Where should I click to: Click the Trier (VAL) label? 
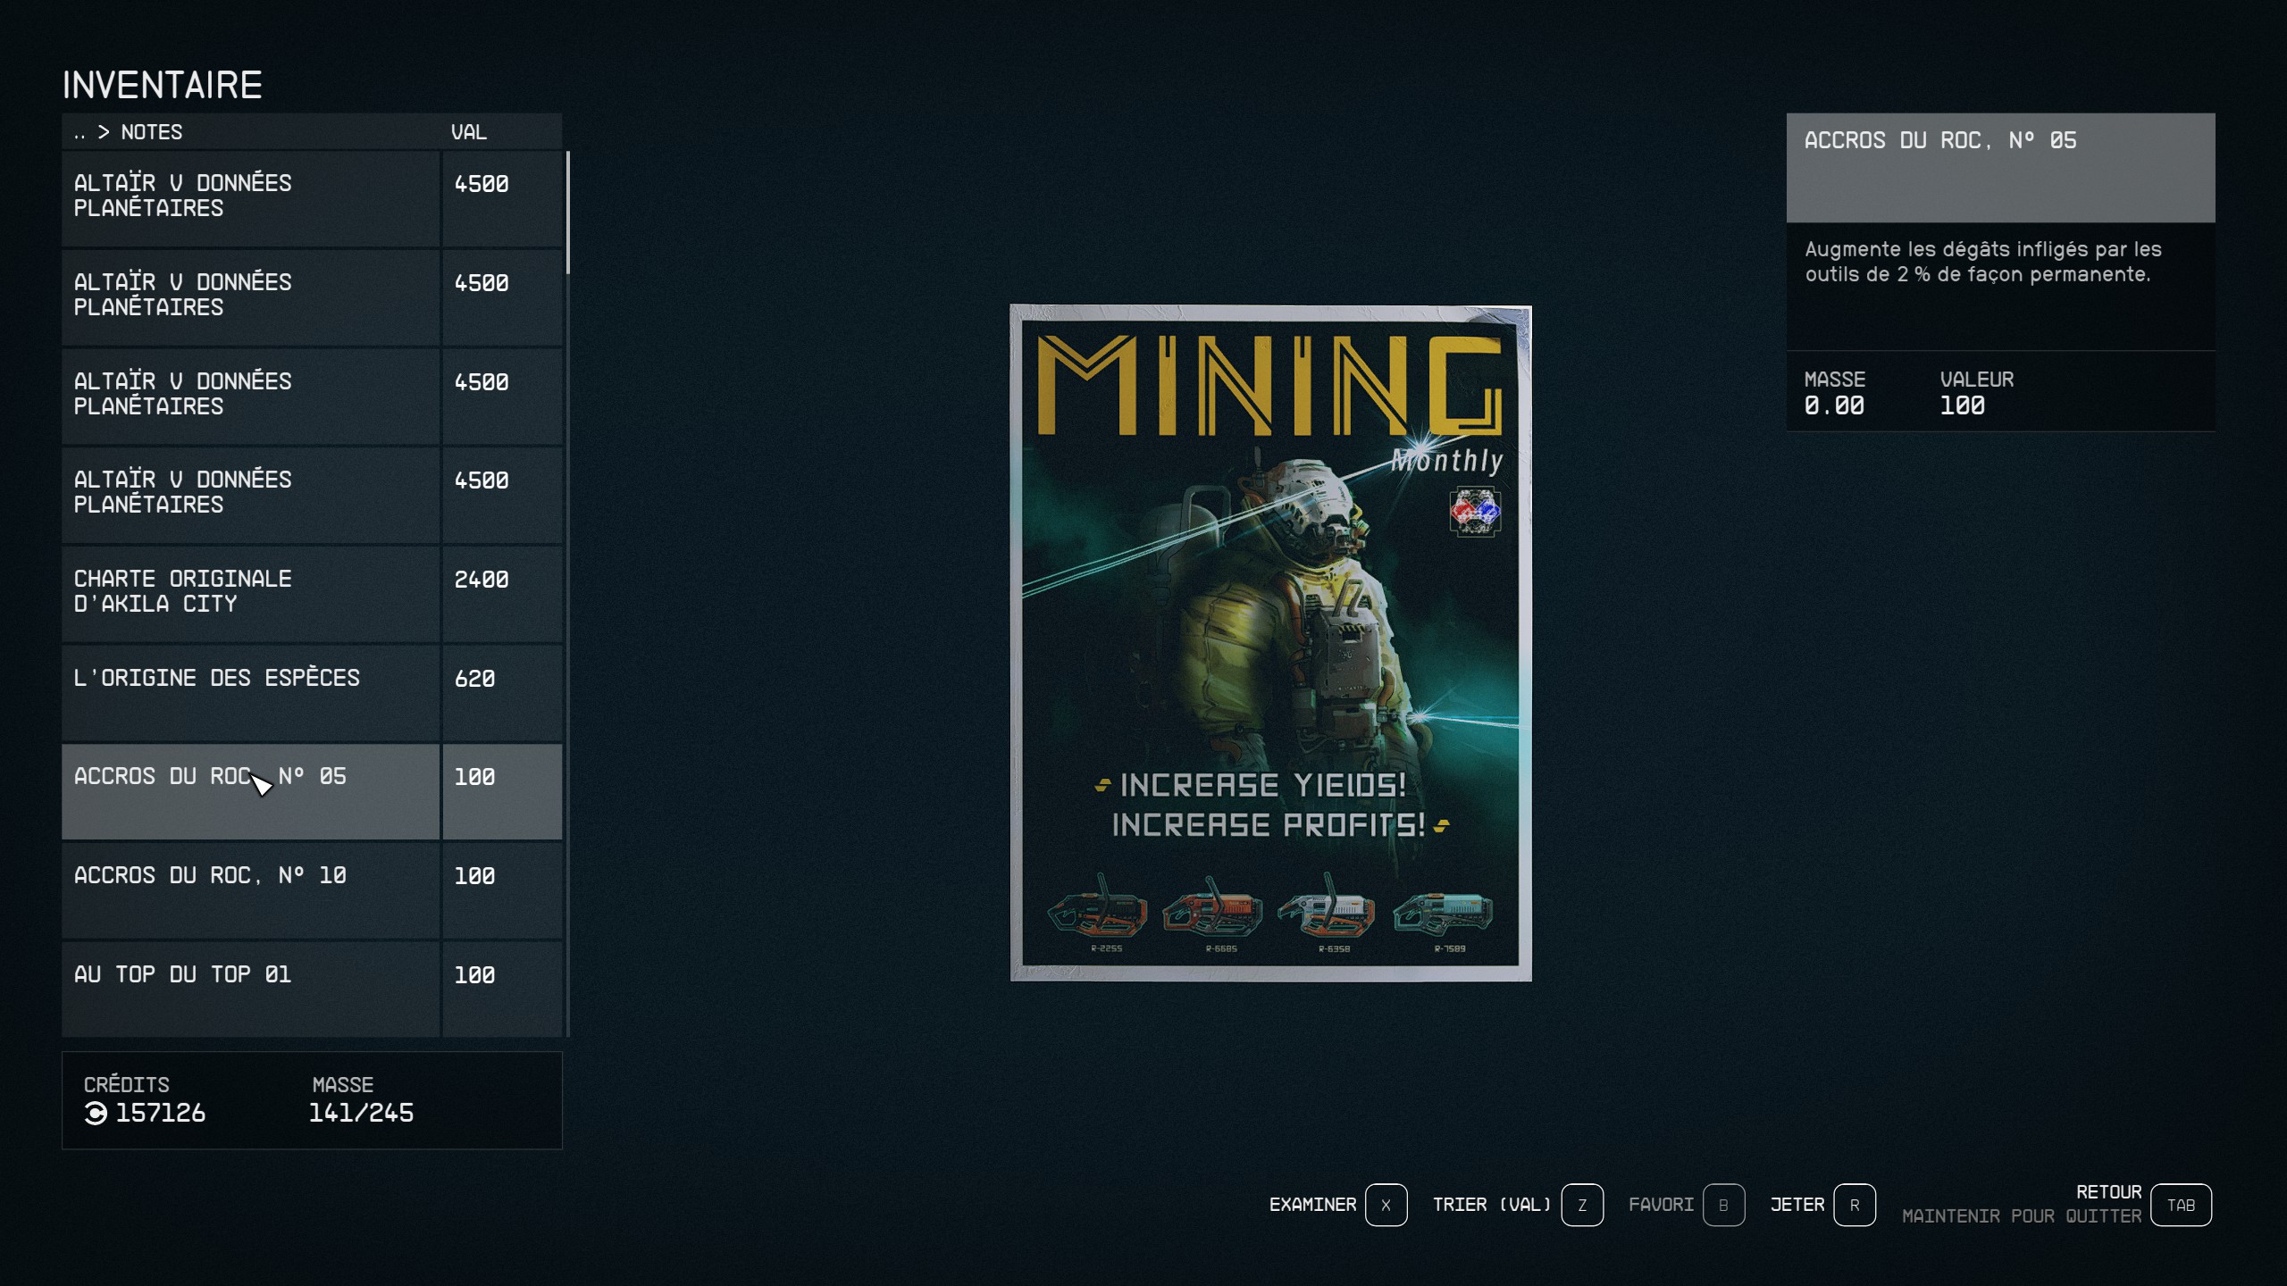point(1491,1205)
